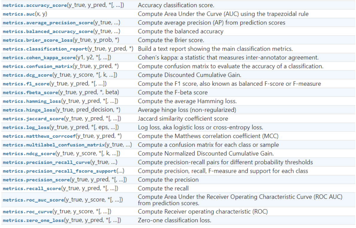Open the metrics.auc function link
Screen dimensions: 356x228
19,14
